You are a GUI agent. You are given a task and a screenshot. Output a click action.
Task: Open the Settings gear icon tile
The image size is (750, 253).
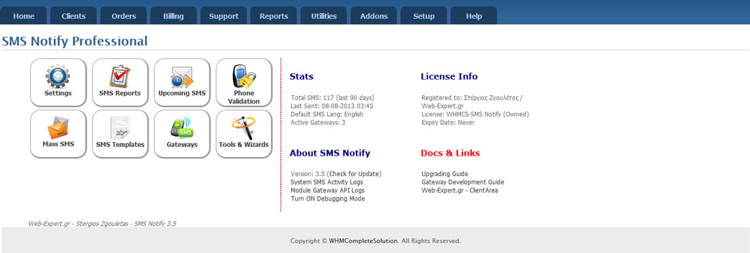(x=59, y=82)
